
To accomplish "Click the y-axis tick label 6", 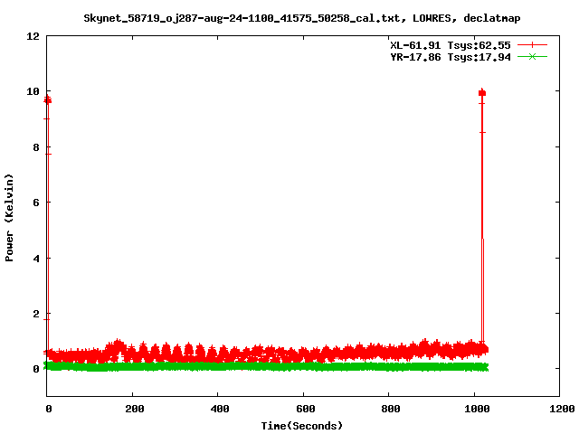I will coord(36,203).
